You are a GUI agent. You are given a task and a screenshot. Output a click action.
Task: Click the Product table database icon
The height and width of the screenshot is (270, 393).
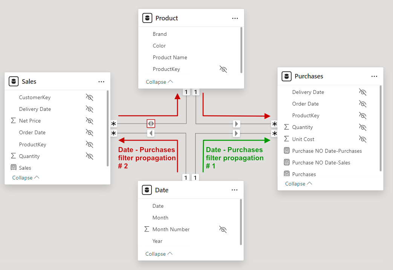coord(147,18)
